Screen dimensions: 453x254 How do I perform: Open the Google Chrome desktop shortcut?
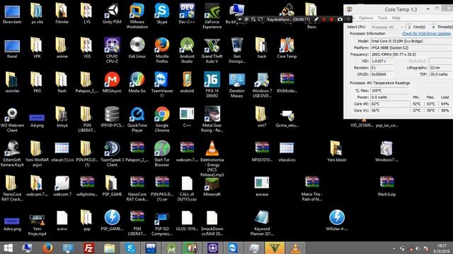tap(162, 119)
